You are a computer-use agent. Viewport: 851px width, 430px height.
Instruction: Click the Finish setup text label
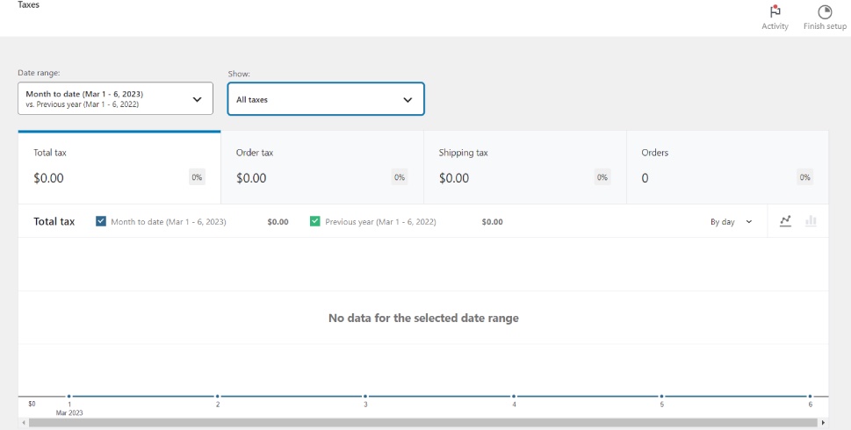[825, 27]
